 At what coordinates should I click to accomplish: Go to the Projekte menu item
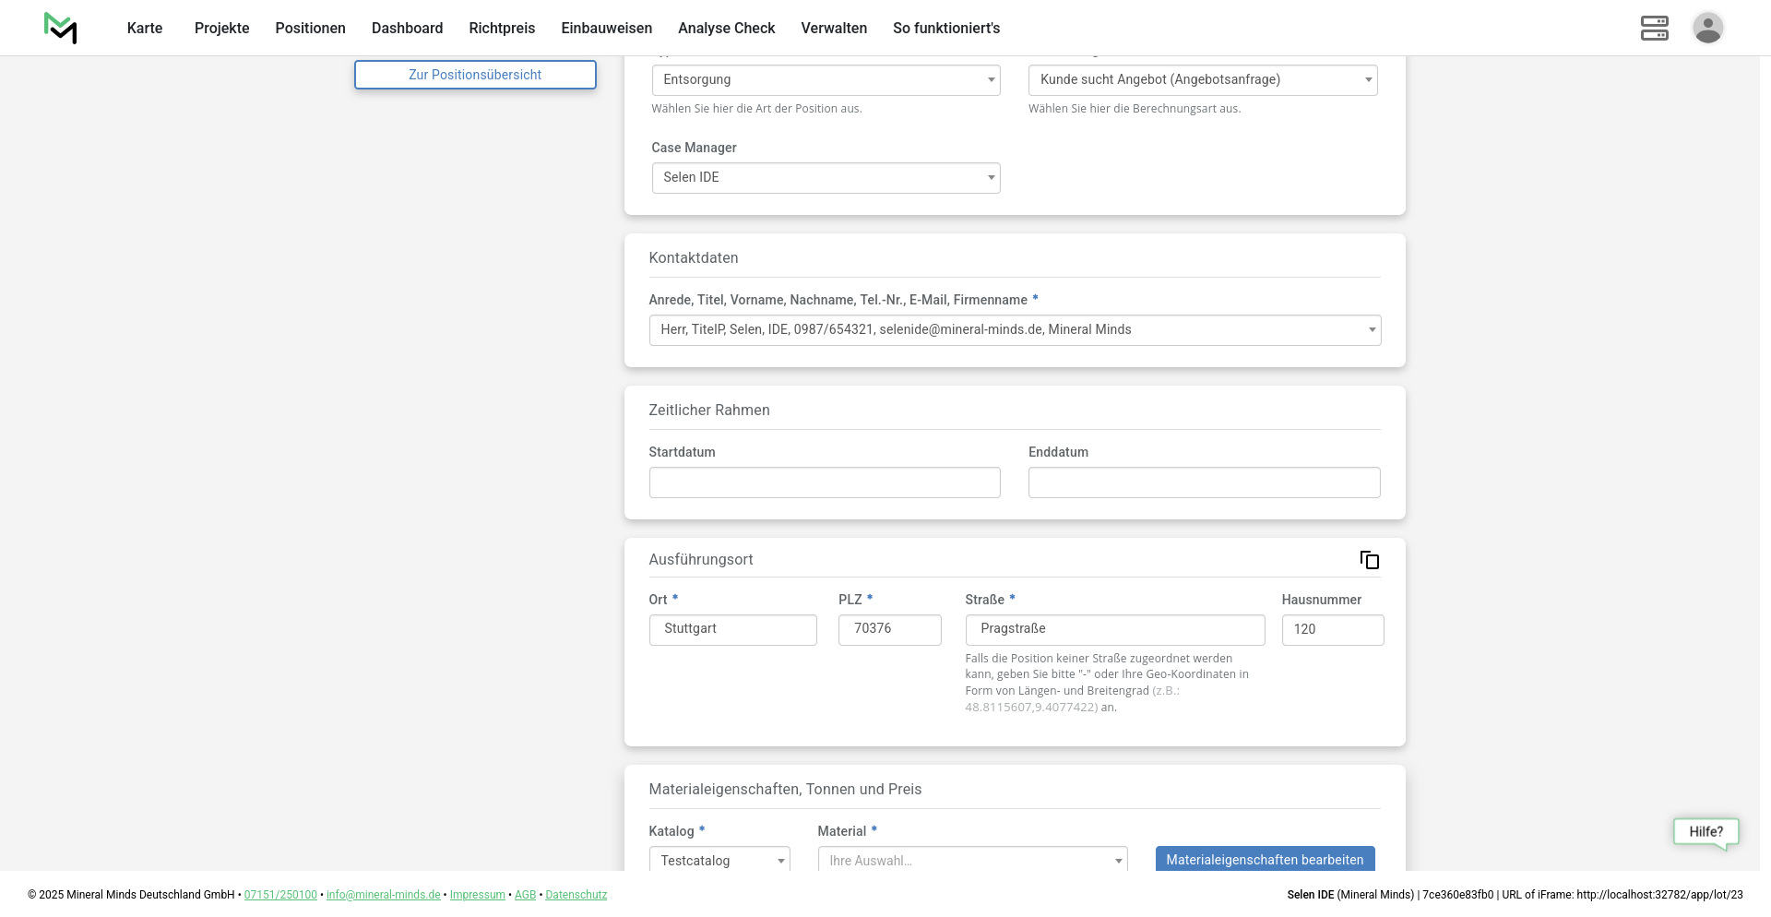(221, 28)
